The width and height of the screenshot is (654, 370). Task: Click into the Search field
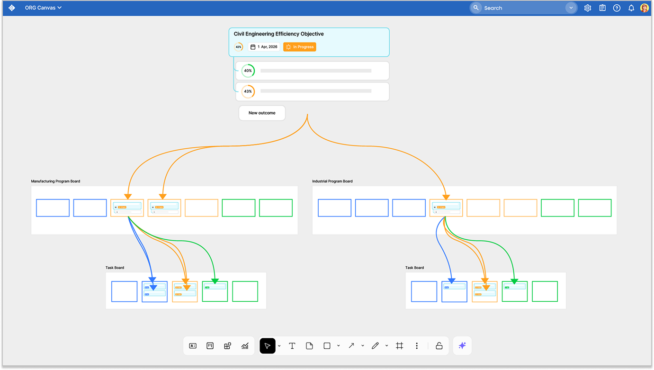523,8
